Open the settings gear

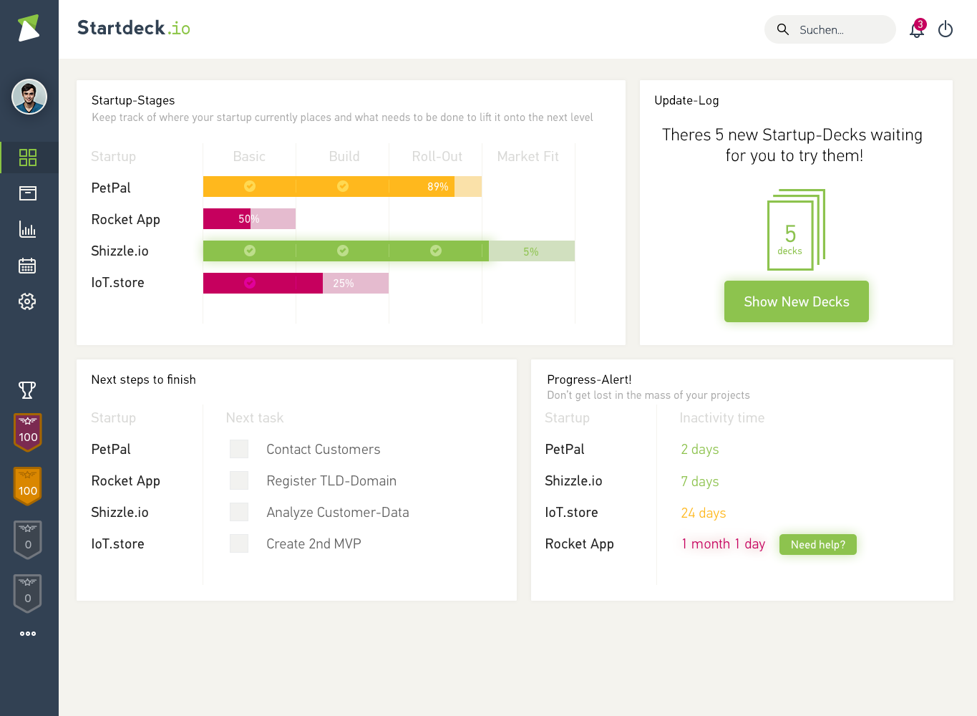29,301
